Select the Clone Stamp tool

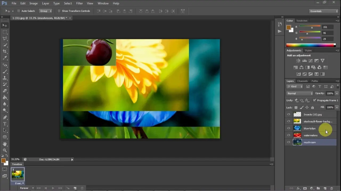click(5, 78)
